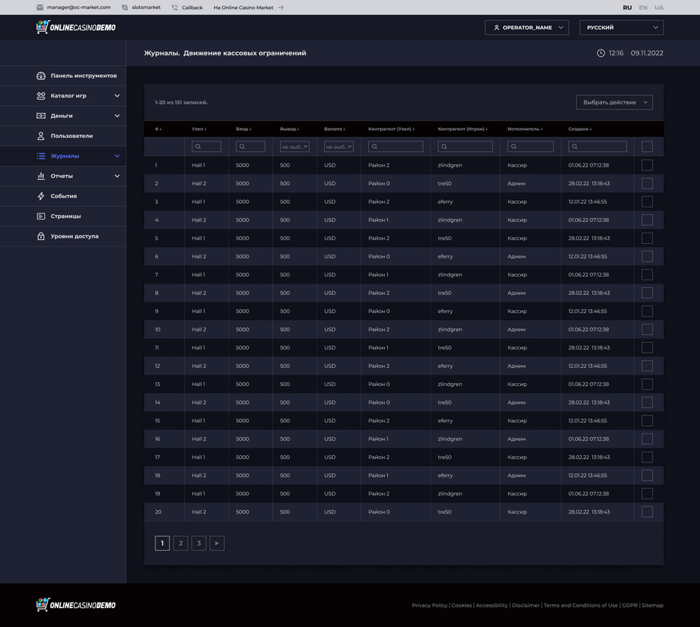Click the game catalog icon in sidebar
This screenshot has width=700, height=627.
click(x=41, y=96)
